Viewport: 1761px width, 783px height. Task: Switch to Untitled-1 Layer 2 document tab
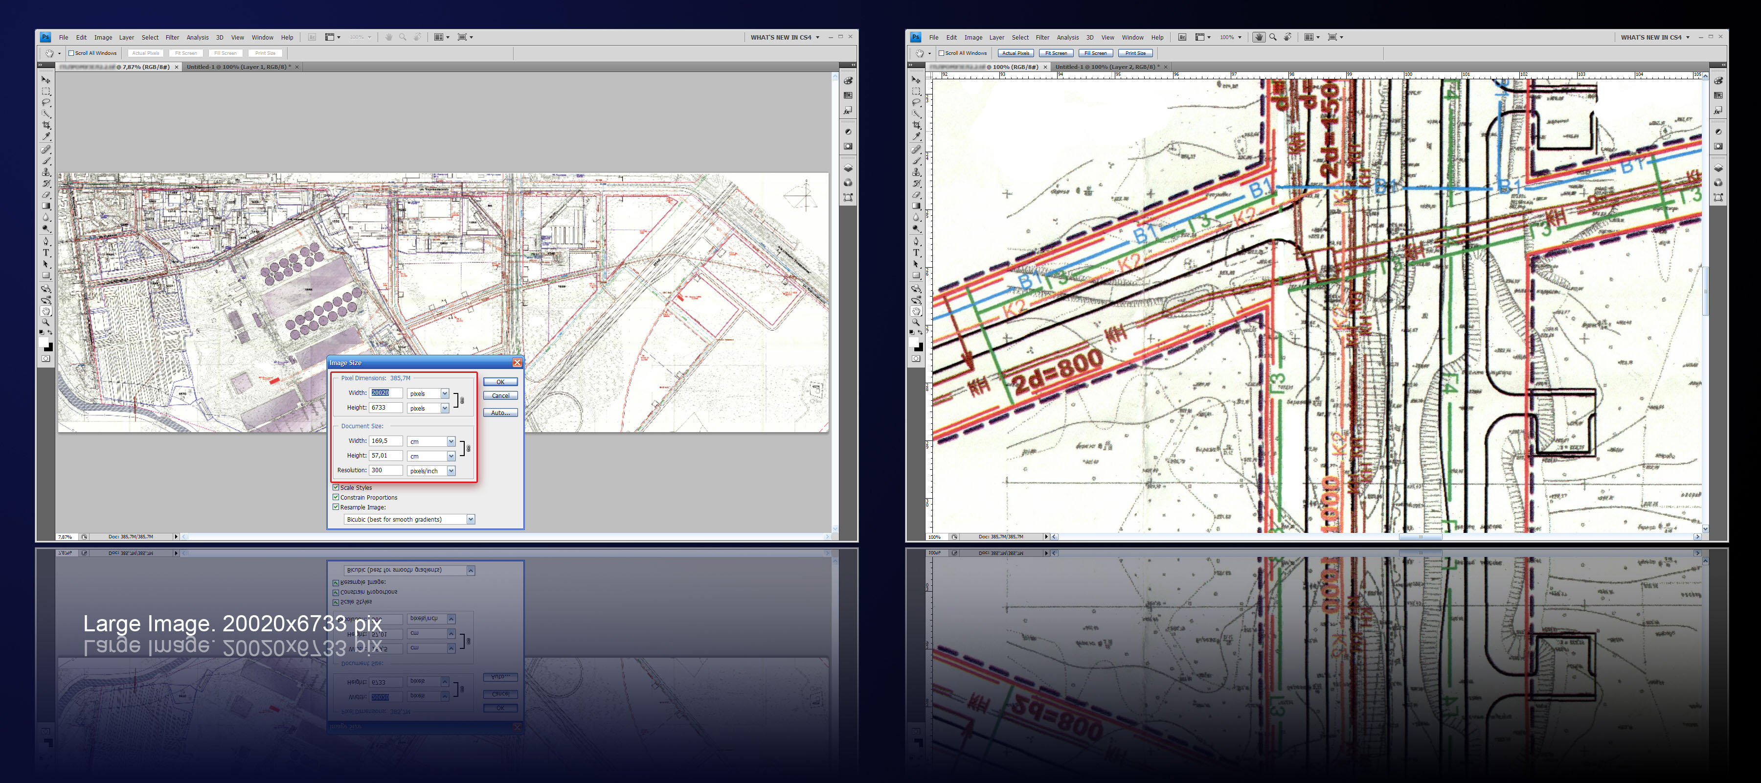pyautogui.click(x=1106, y=67)
